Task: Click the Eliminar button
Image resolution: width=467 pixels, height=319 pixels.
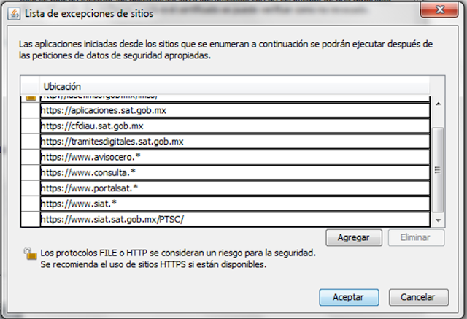Action: pos(416,237)
